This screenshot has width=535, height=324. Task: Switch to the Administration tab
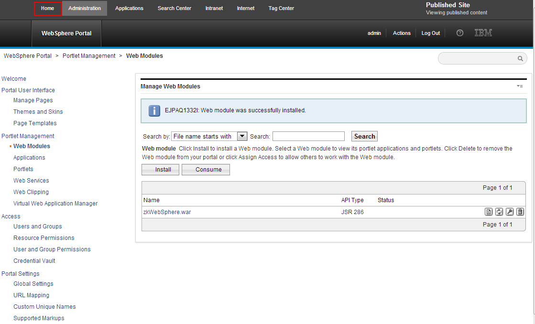(x=85, y=8)
